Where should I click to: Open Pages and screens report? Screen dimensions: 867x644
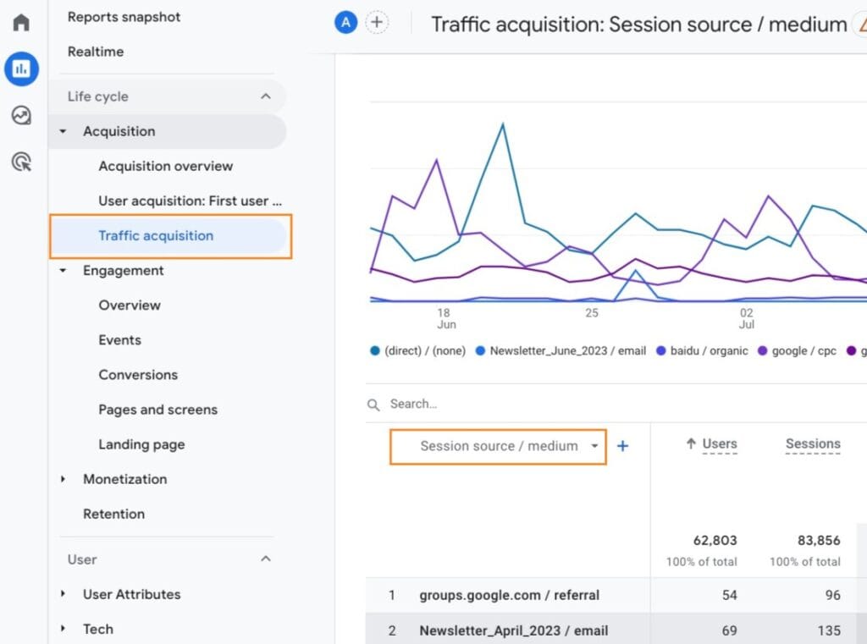(x=158, y=410)
